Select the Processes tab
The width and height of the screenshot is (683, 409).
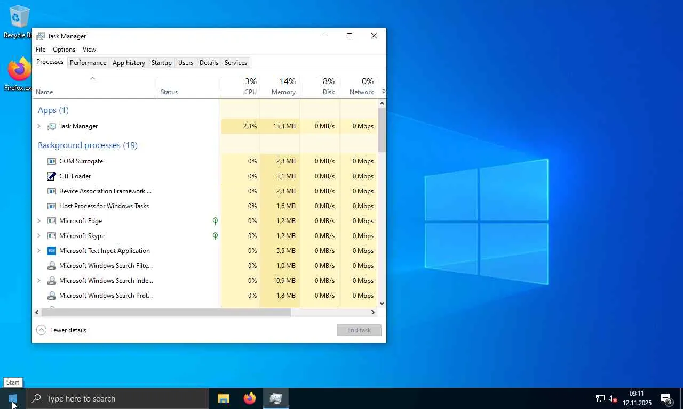(50, 62)
